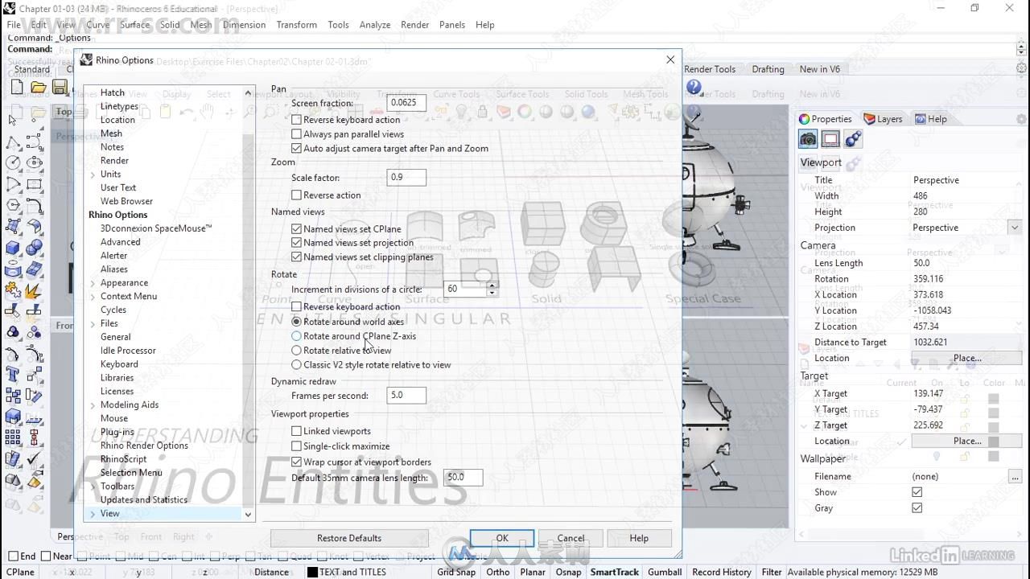1030x579 pixels.
Task: Enable Linked viewports checkbox
Action: (x=296, y=431)
